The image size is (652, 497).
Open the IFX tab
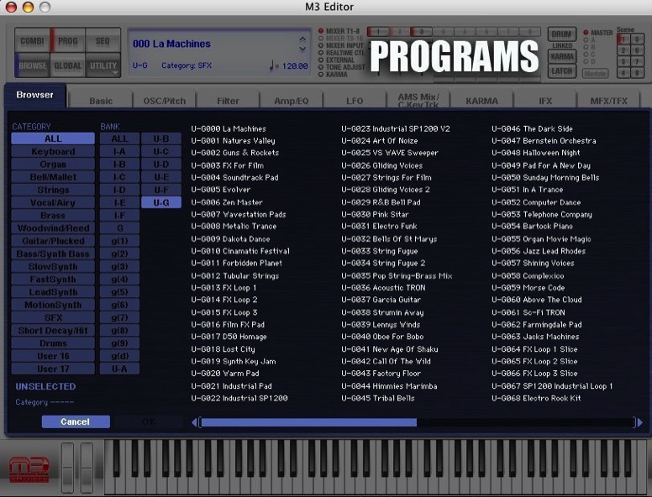545,101
